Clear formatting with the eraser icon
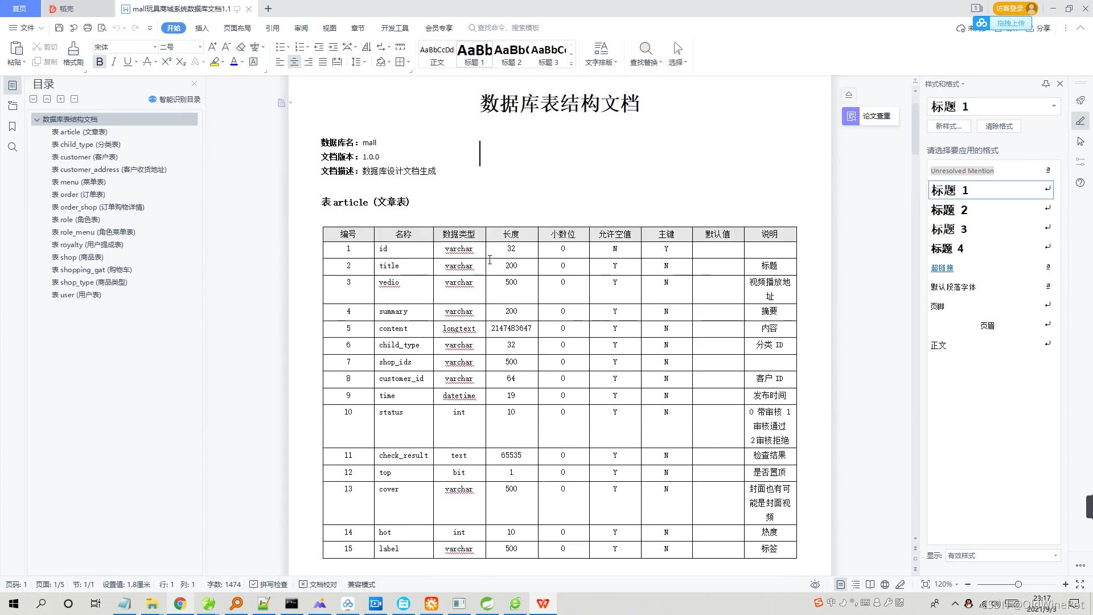1093x615 pixels. click(241, 47)
